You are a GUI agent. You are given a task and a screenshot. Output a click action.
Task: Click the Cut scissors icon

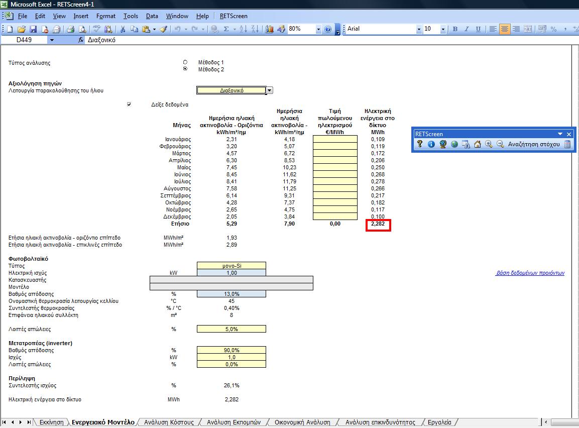tap(123, 29)
